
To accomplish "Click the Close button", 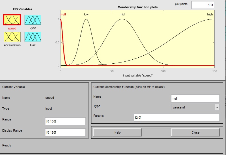I will coord(195,132).
